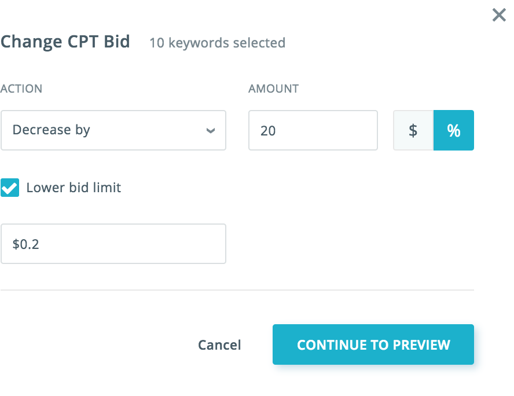Click the Change CPT Bid title
This screenshot has height=396, width=514.
point(65,41)
